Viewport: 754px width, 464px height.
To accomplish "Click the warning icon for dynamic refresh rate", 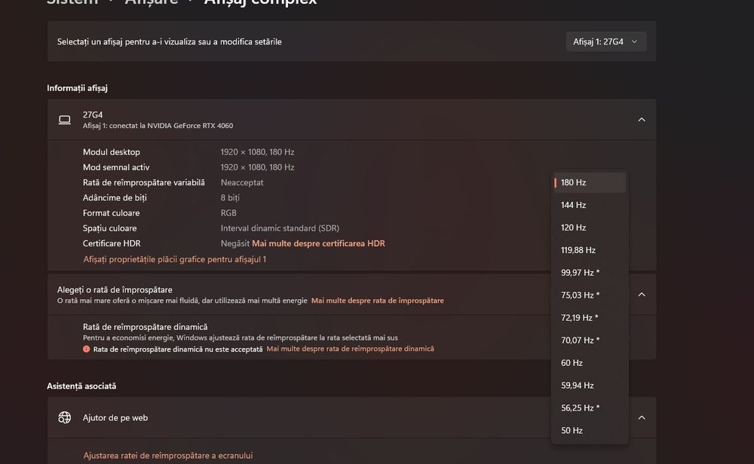I will click(86, 350).
